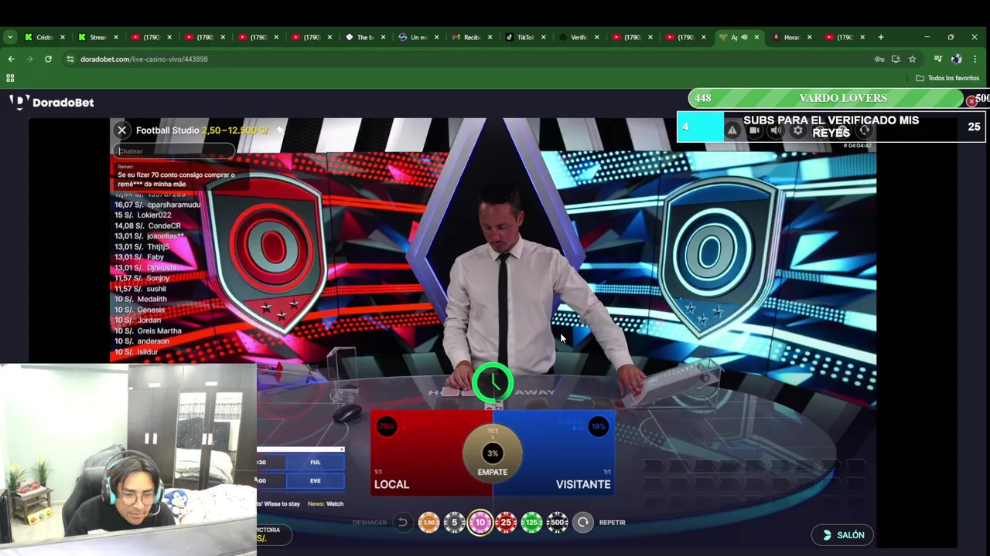Reload the page
This screenshot has height=556, width=990.
tap(48, 59)
